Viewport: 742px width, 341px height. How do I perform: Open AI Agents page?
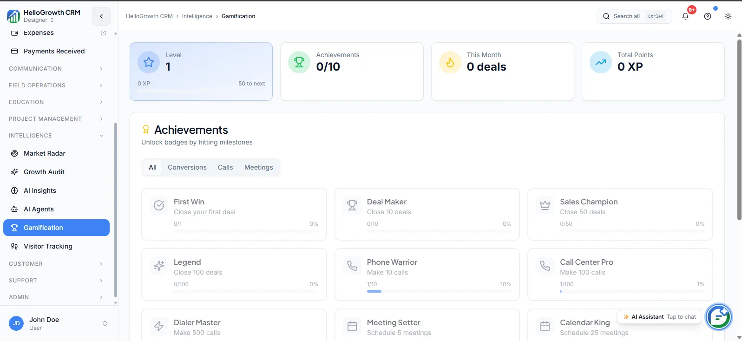coord(56,209)
